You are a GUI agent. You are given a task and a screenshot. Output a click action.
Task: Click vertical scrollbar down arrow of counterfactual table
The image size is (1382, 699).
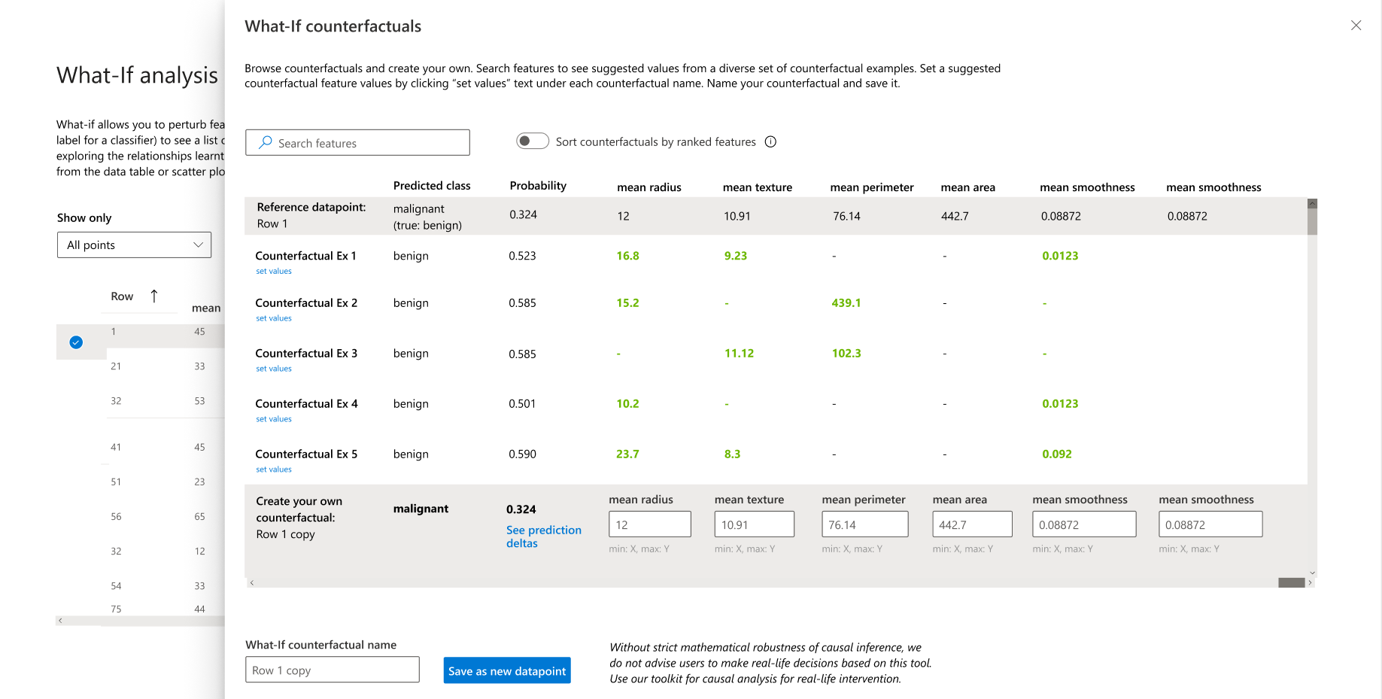click(x=1312, y=573)
